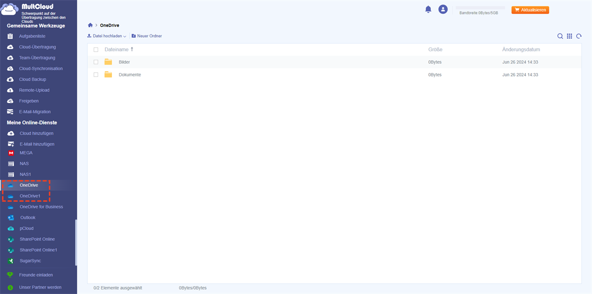Expand the Datei hochladen dropdown arrow
The width and height of the screenshot is (592, 294).
point(125,36)
